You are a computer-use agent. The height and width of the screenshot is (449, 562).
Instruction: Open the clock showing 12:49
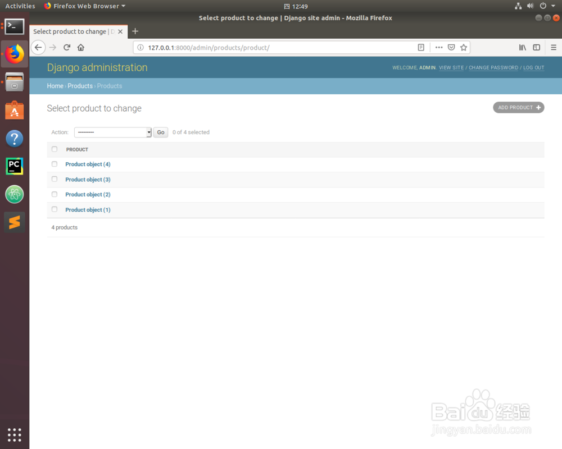tap(296, 6)
